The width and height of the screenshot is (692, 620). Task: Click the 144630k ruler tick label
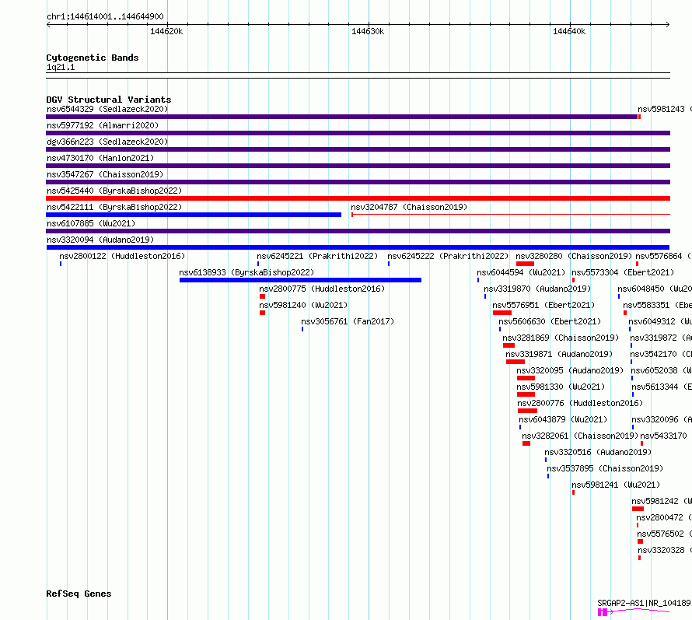click(x=368, y=31)
